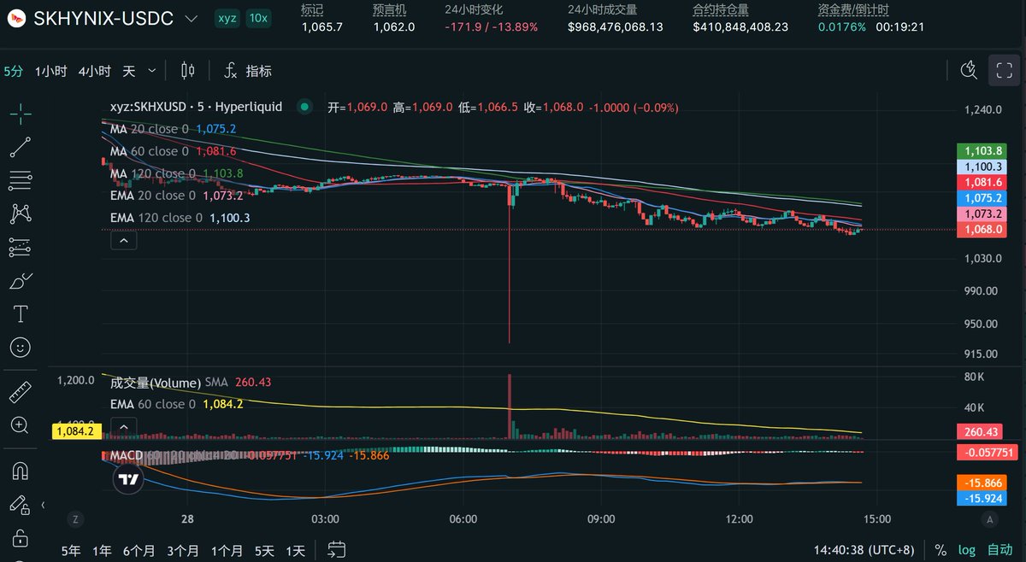Open the Fibonacci retracement tool
Viewport: 1026px width, 562px height.
tap(21, 180)
